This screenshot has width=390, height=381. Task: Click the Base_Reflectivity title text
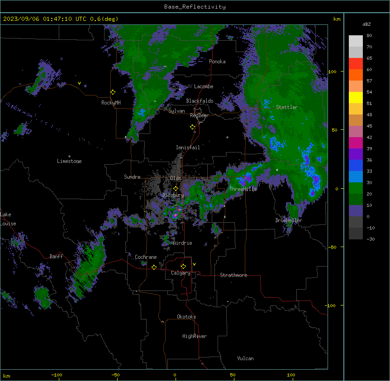pyautogui.click(x=195, y=7)
